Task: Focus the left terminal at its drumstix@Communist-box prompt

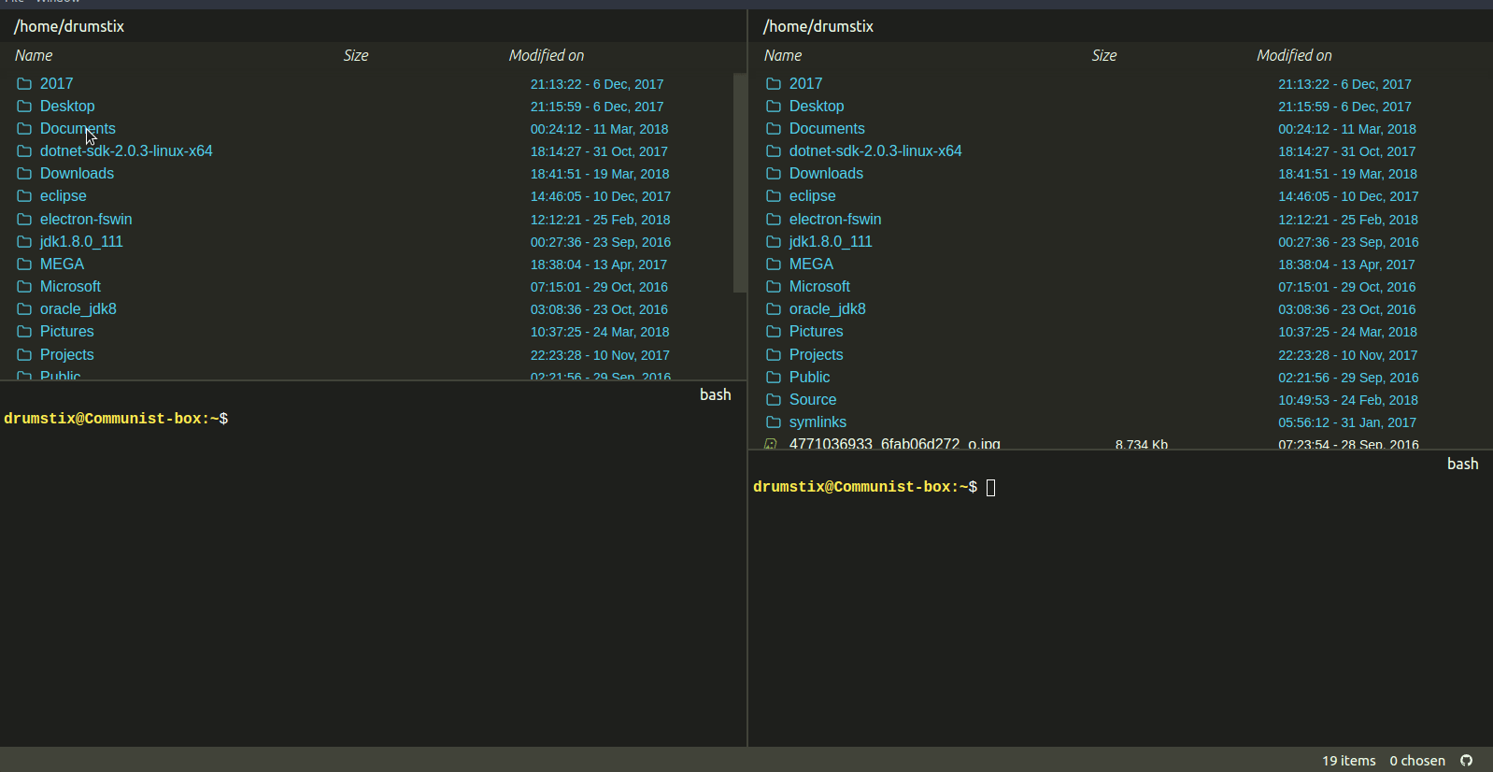Action: pyautogui.click(x=116, y=420)
